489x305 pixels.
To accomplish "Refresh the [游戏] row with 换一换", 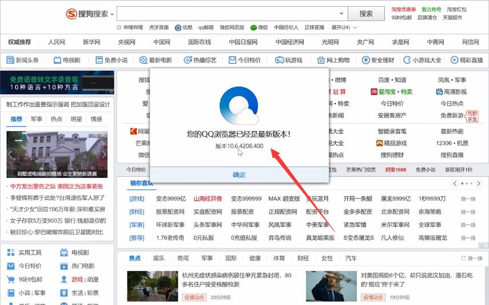I will (468, 199).
